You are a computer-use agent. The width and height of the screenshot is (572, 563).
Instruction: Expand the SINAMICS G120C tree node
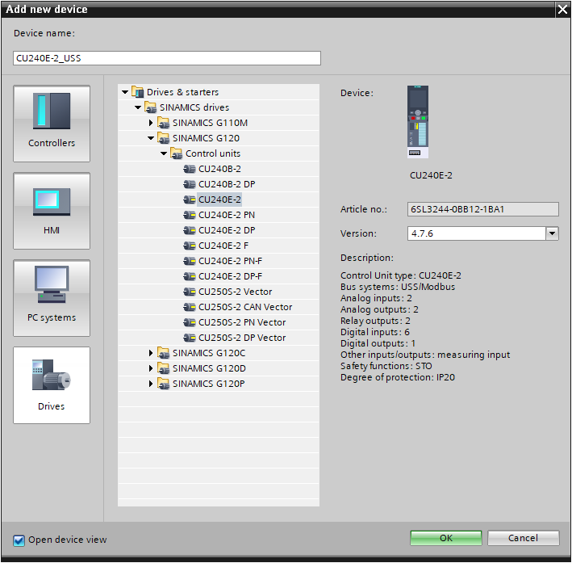(151, 353)
